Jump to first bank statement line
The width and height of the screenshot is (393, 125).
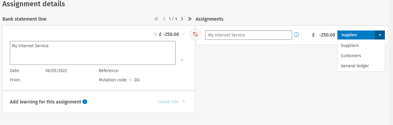click(x=156, y=19)
